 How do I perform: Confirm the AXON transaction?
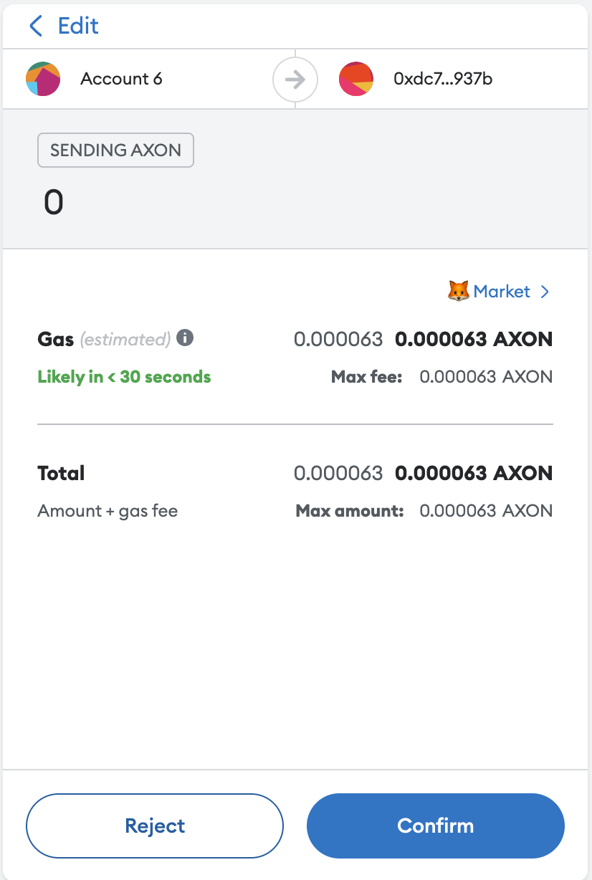[436, 826]
